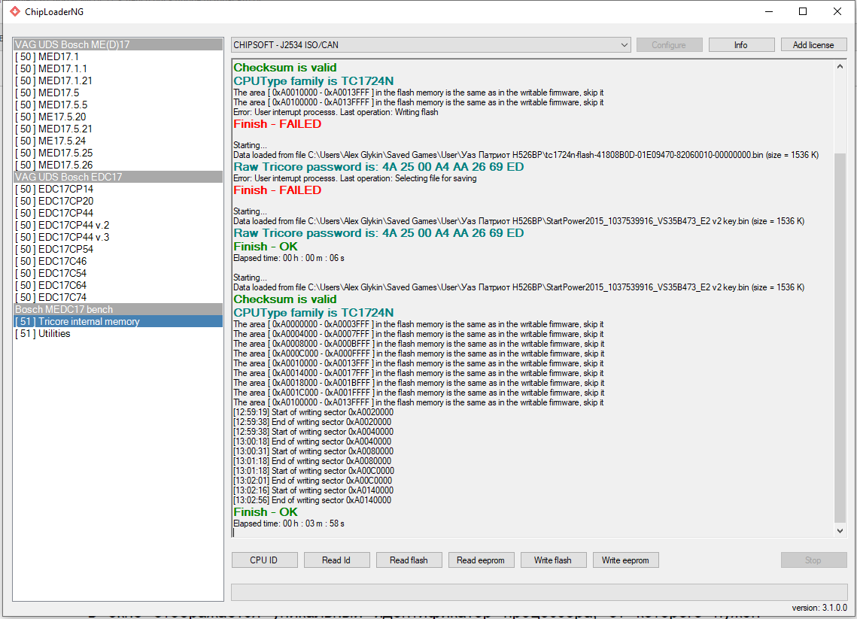Click the Read eeprom button
857x619 pixels.
coord(482,560)
